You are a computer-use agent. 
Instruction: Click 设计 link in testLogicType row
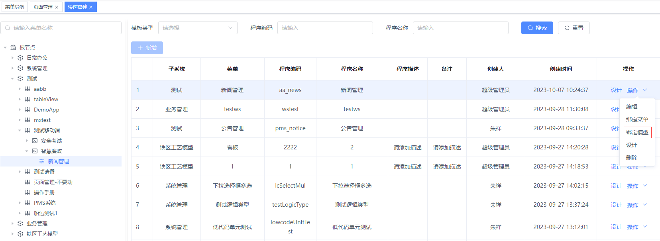(616, 205)
